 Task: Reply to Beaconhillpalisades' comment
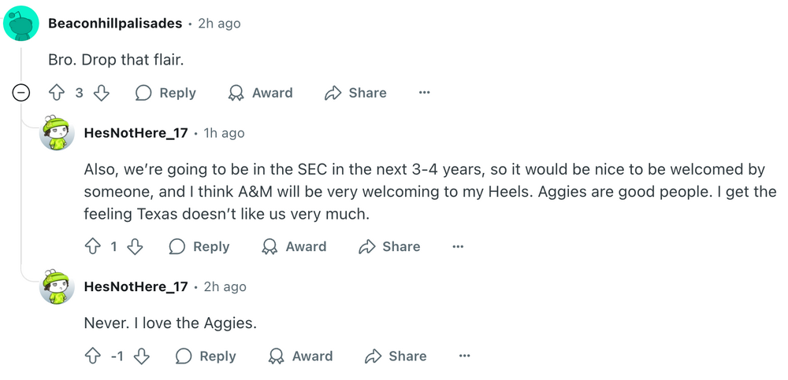pos(165,93)
